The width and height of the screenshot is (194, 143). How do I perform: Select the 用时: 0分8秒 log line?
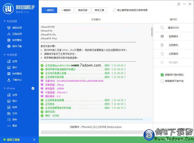click(50, 116)
